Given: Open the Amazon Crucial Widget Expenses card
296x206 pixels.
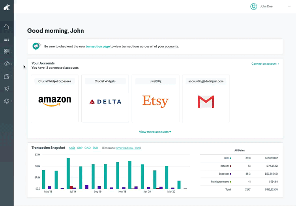Looking at the screenshot, I should [54, 99].
